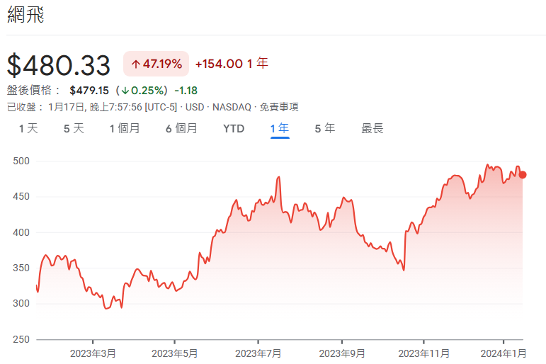Click the 2024年1月 axis label
546x364 pixels.
click(x=504, y=353)
